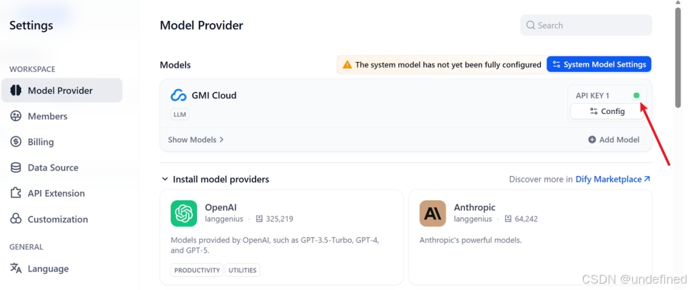Screen dimensions: 689x290
Task: Click the vertical page scrollbar
Action: point(678,56)
